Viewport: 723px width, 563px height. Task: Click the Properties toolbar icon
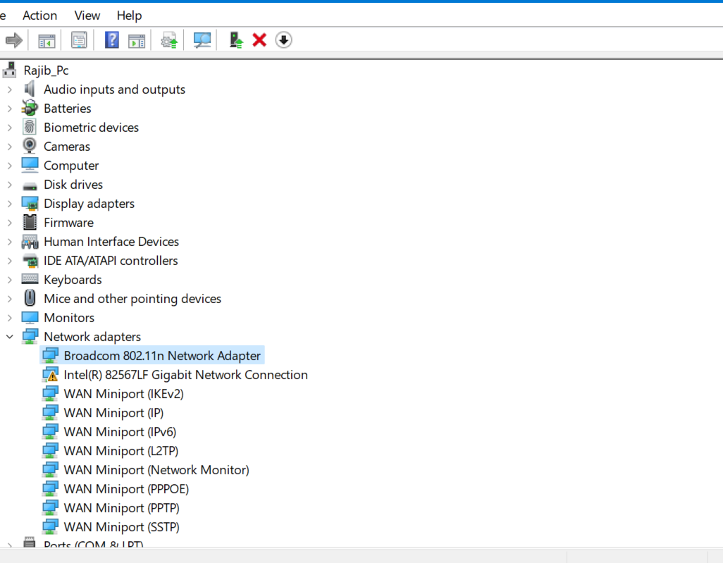[x=79, y=39]
